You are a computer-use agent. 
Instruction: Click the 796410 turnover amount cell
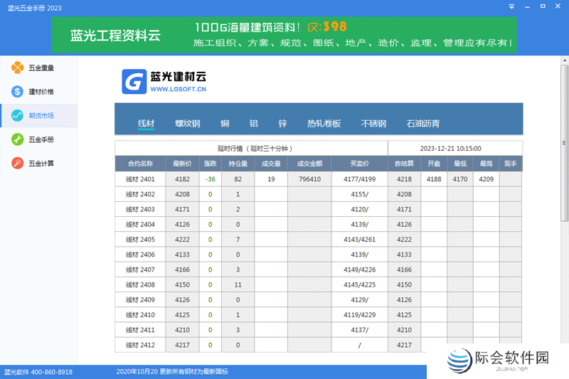tap(309, 179)
